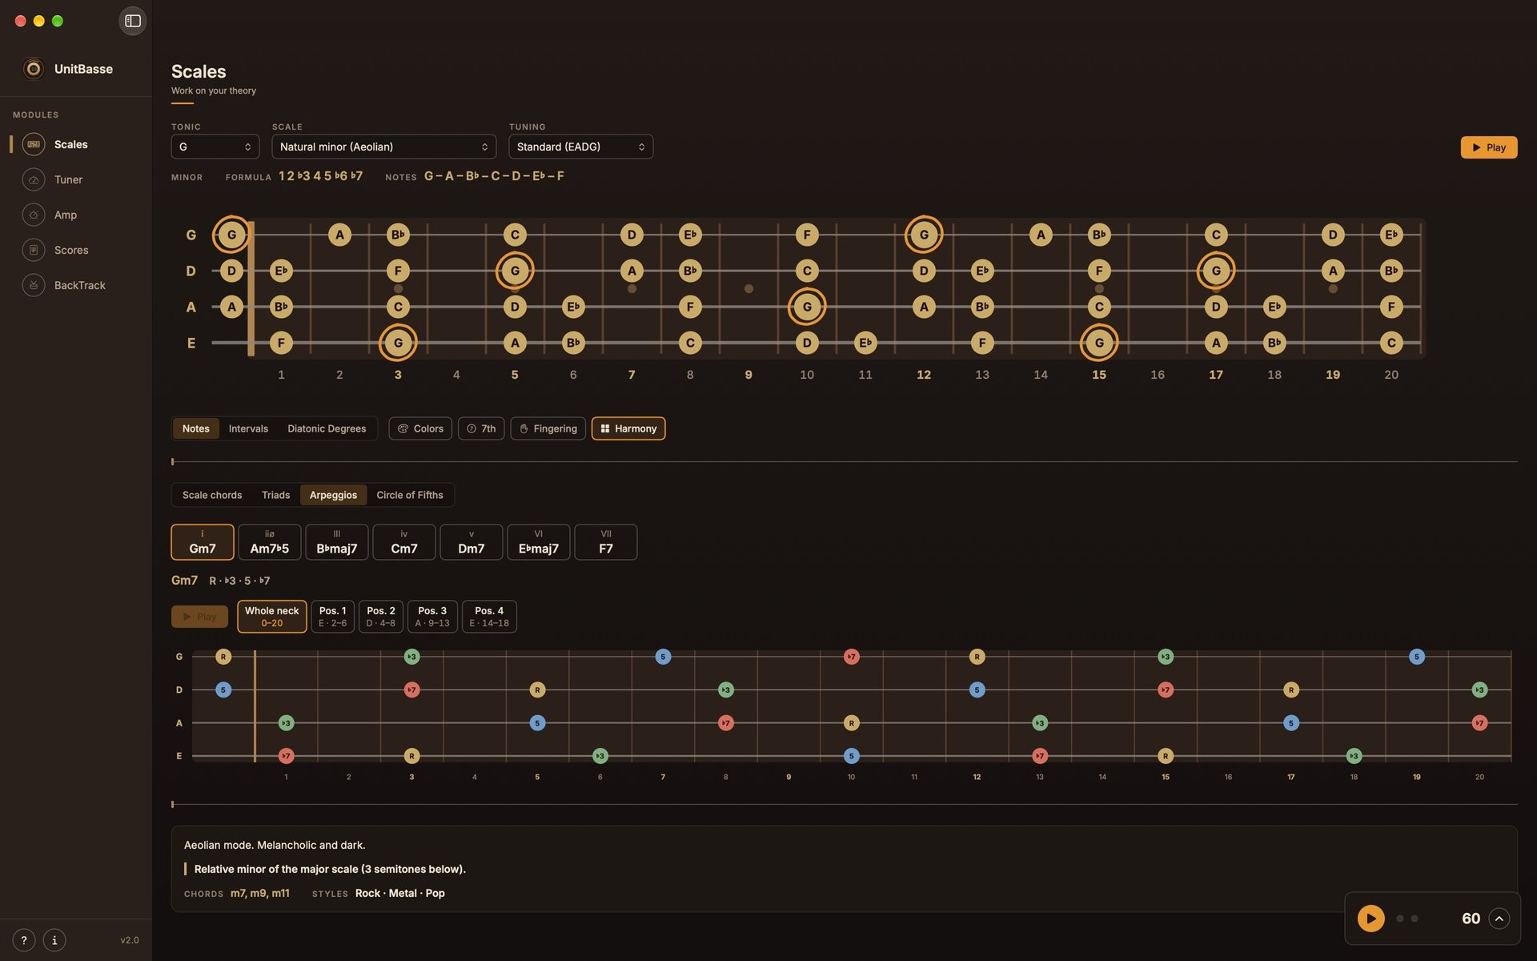1537x961 pixels.
Task: Click the UnitBasse logo icon
Action: pos(34,69)
